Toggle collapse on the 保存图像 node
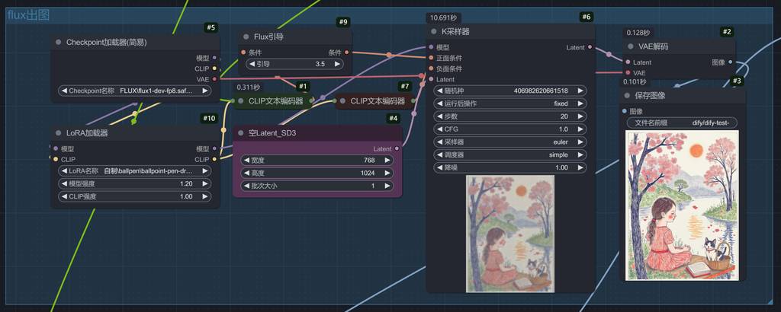Viewport: 781px width, 312px height. [x=628, y=95]
